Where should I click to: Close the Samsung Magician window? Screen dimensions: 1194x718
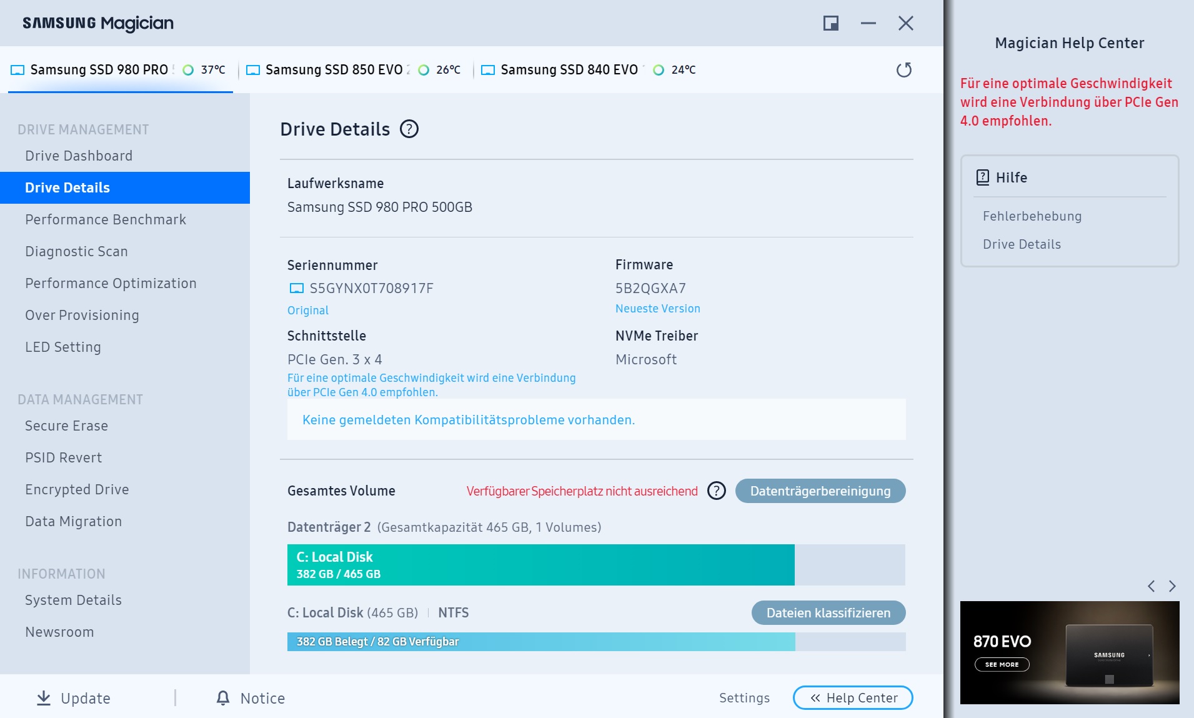906,23
